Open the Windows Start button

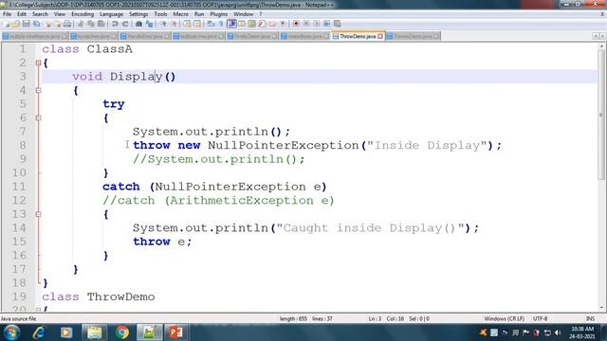tap(11, 332)
